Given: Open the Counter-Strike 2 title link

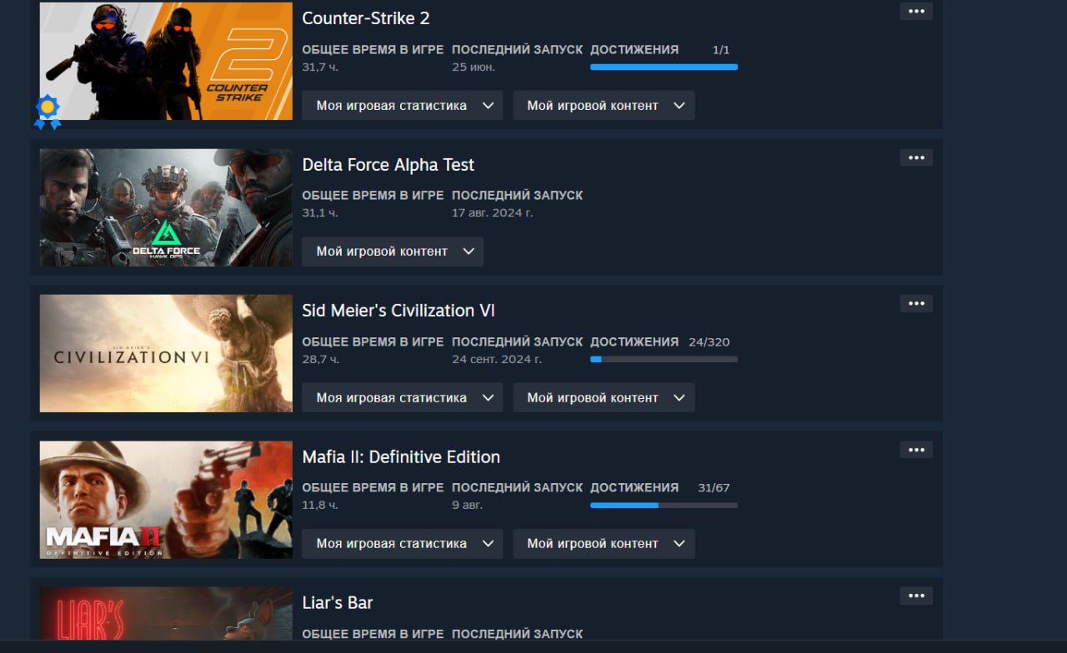Looking at the screenshot, I should [366, 18].
